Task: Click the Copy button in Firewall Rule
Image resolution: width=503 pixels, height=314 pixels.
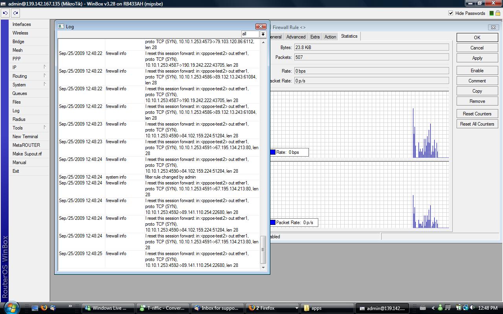Action: point(477,91)
